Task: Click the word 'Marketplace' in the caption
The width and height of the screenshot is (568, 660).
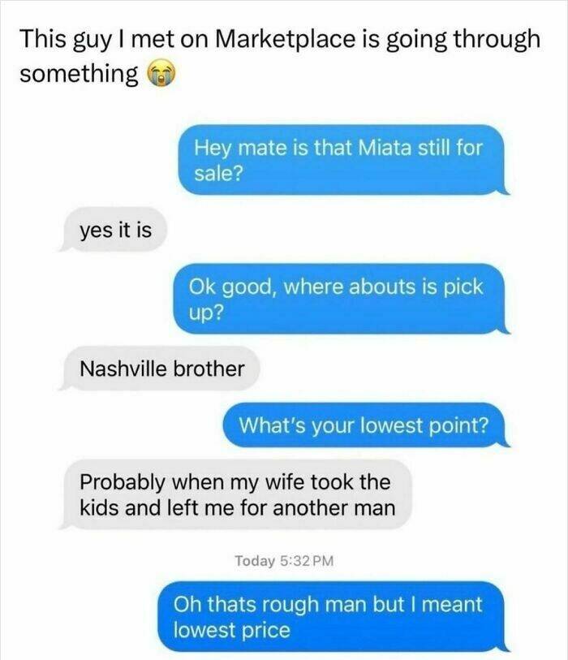Action: point(286,39)
